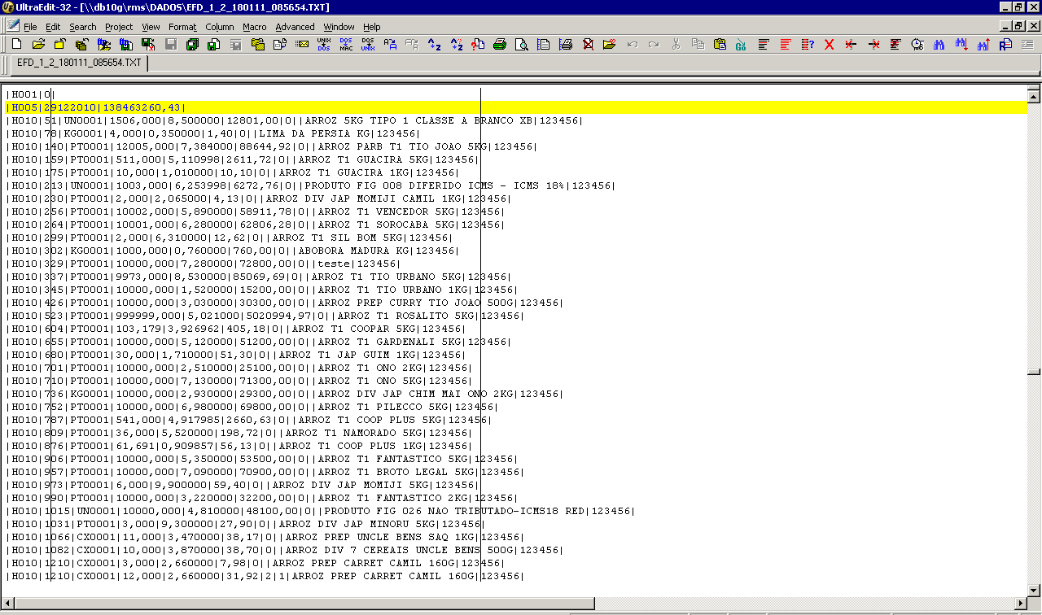Click the red left-aligned lines icon

786,44
